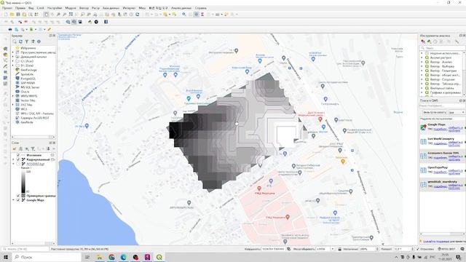Viewport: 466px width, 262px height.
Task: Expand the Google Maps layer node
Action: [13, 200]
